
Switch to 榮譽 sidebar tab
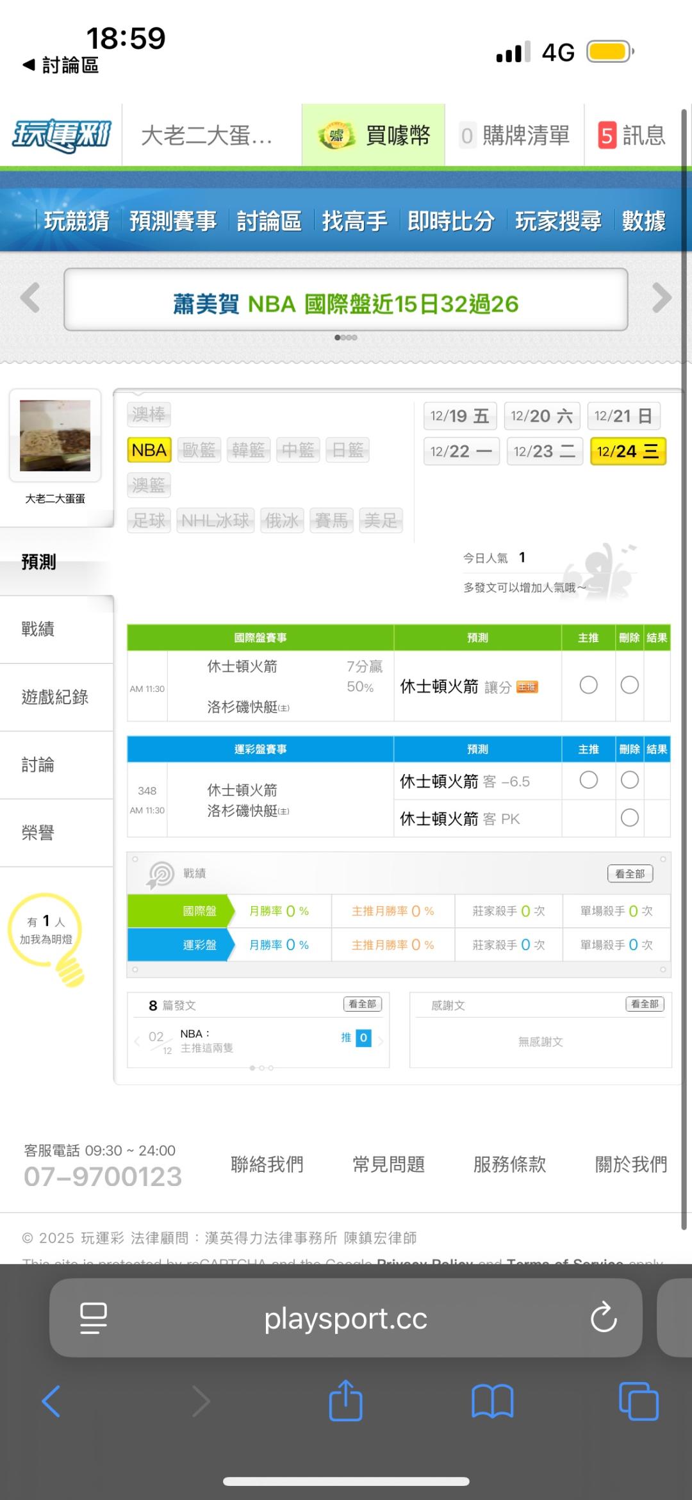pos(56,833)
